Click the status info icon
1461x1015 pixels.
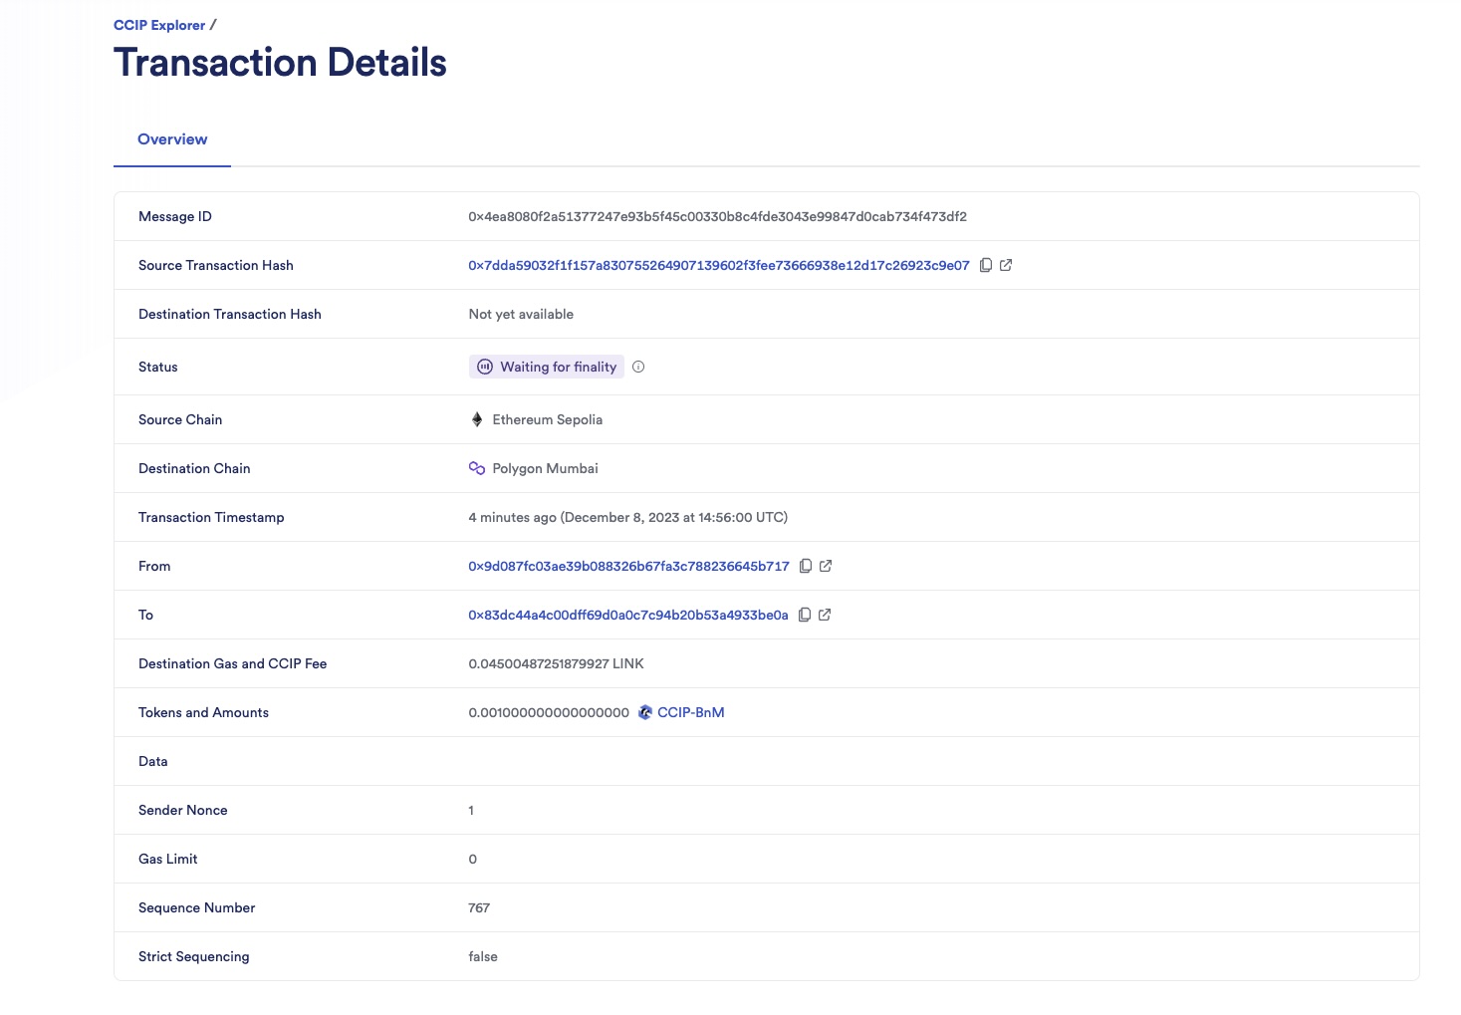638,367
